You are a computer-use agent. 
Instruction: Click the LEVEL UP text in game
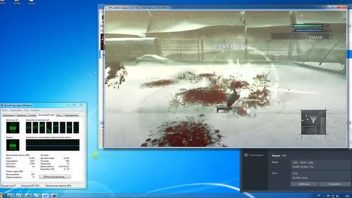tap(230, 47)
